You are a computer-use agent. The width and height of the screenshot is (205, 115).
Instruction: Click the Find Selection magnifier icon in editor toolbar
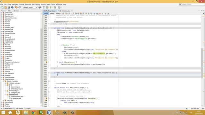pyautogui.click(x=73, y=13)
